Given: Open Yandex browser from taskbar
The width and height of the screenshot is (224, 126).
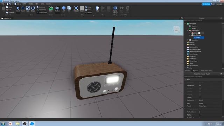Looking at the screenshot, I should (x=10, y=124).
